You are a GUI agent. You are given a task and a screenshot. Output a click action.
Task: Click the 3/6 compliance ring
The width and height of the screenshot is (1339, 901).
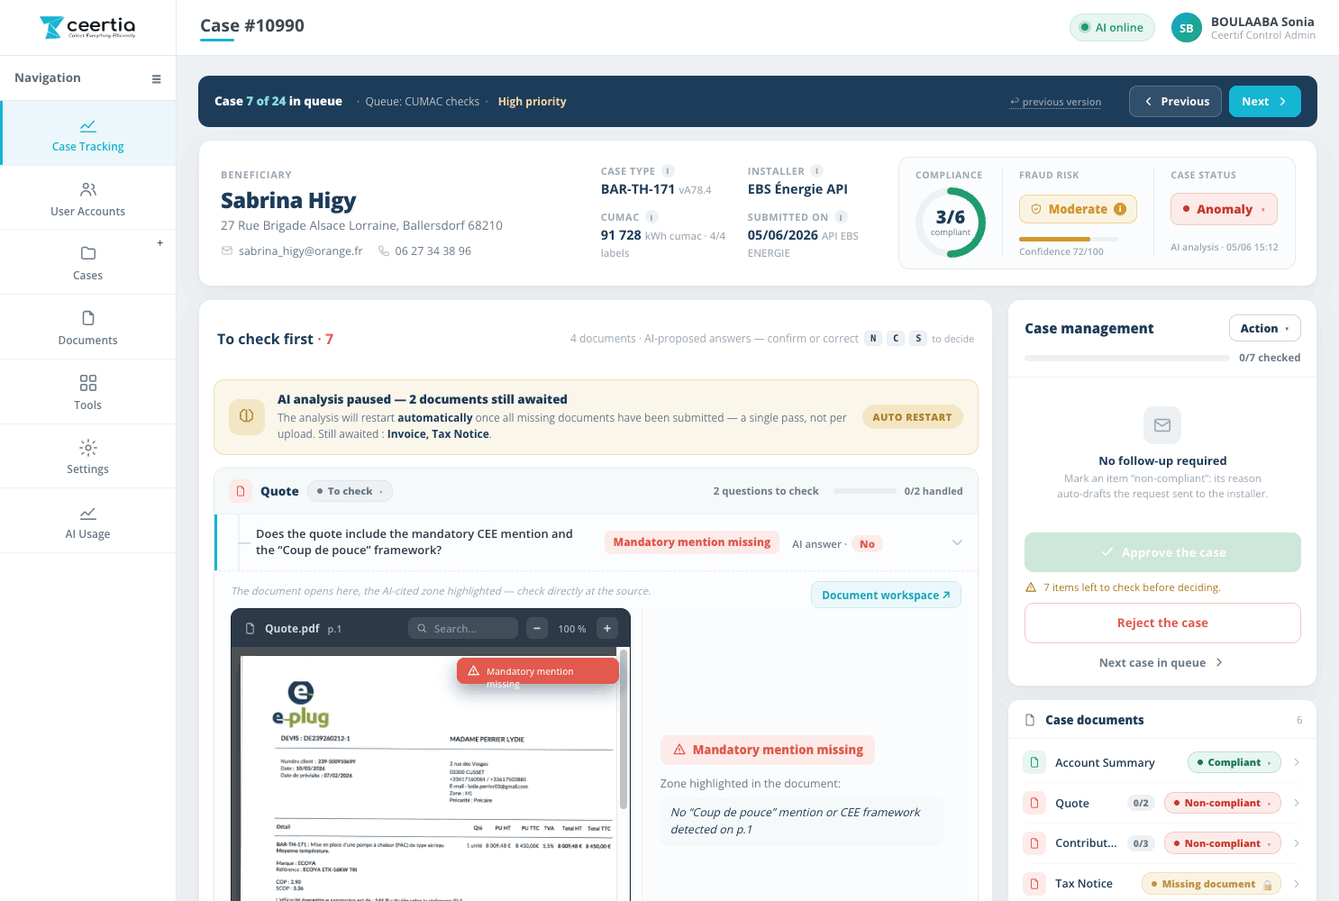pyautogui.click(x=951, y=222)
